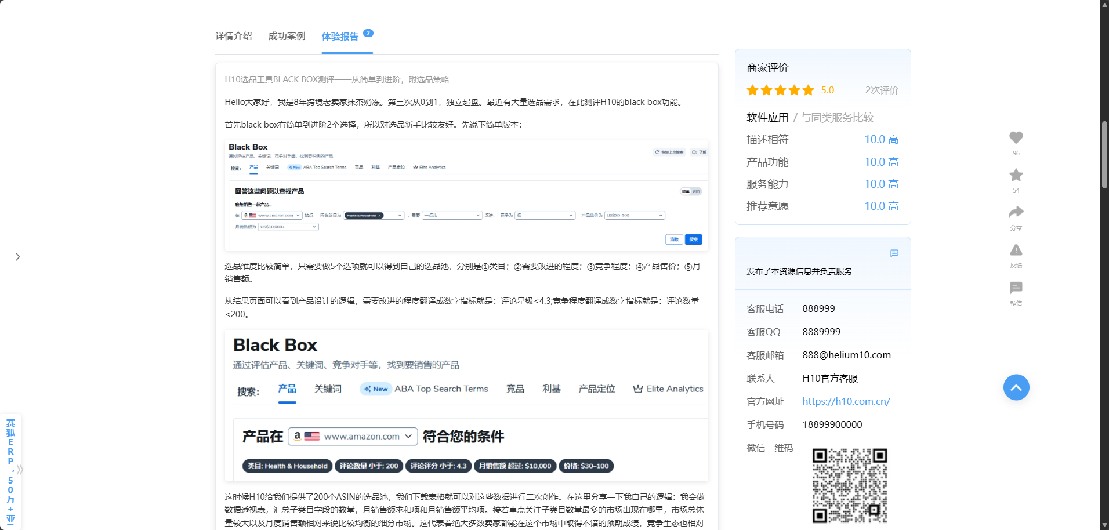Select the 体验报告 tab
The image size is (1109, 530).
[x=340, y=37]
